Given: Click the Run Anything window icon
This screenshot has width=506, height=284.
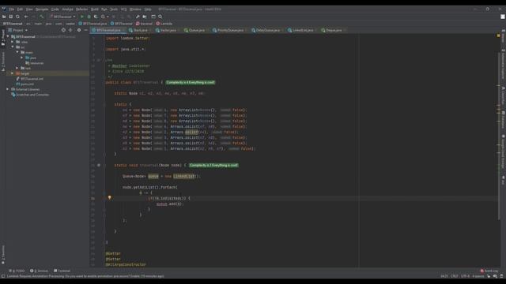Looking at the screenshot, I should [x=153, y=17].
